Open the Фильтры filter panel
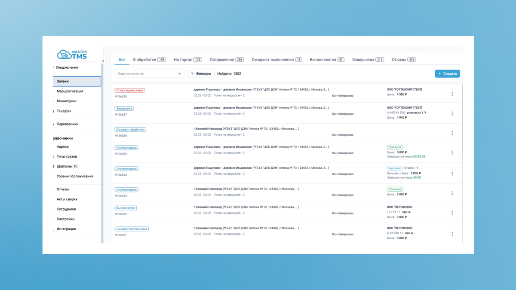The width and height of the screenshot is (516, 290). (201, 74)
